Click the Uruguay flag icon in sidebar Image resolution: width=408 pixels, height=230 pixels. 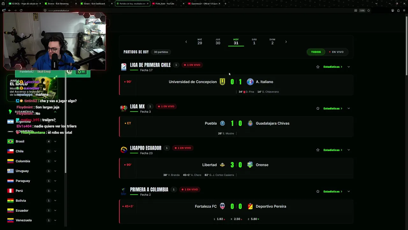point(11,171)
